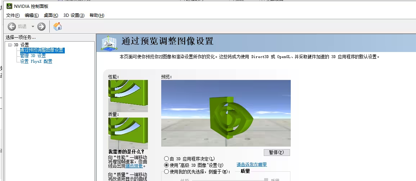Open 设置 PhysX 配置 page

36,62
